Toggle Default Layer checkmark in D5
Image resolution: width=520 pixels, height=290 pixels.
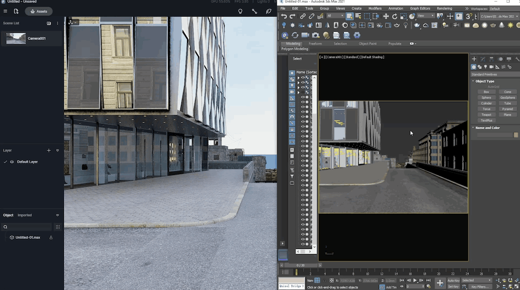click(x=5, y=162)
